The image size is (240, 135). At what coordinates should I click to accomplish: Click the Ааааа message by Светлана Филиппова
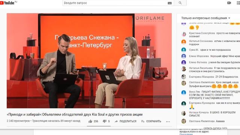220,121
